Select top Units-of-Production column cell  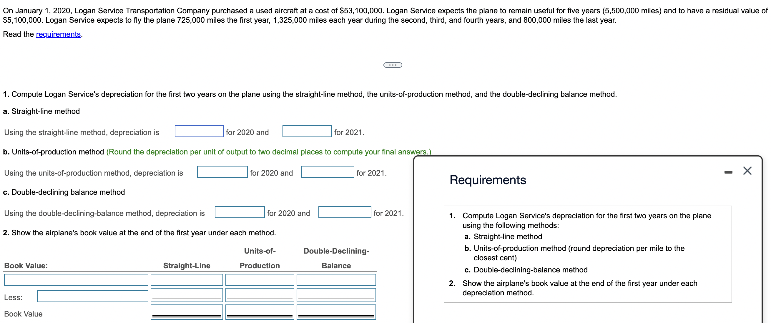pyautogui.click(x=260, y=280)
